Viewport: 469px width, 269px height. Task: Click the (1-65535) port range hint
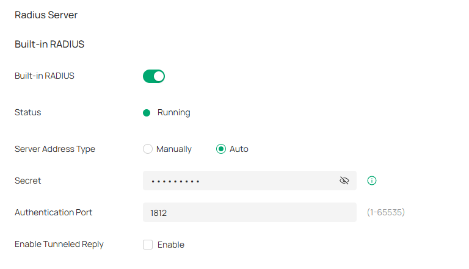[x=386, y=212]
